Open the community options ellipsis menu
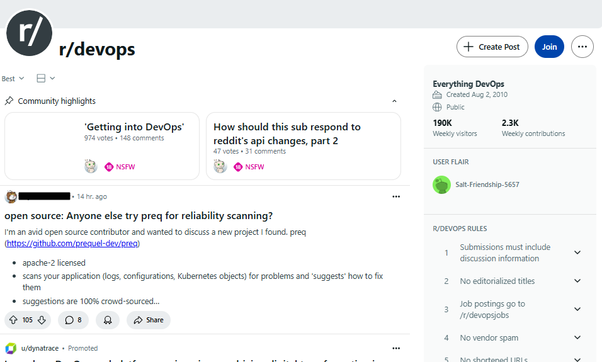Viewport: 602px width, 362px height. 582,47
